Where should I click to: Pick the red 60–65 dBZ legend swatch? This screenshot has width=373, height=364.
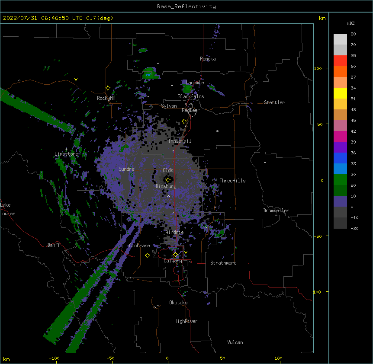(340, 61)
